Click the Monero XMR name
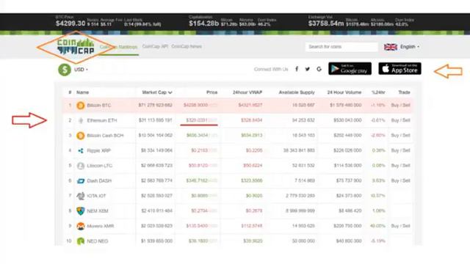 101,226
